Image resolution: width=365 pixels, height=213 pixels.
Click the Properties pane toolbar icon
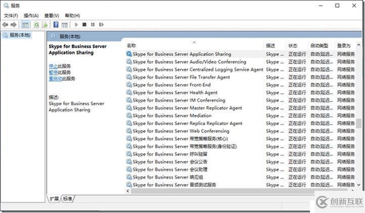click(x=65, y=24)
